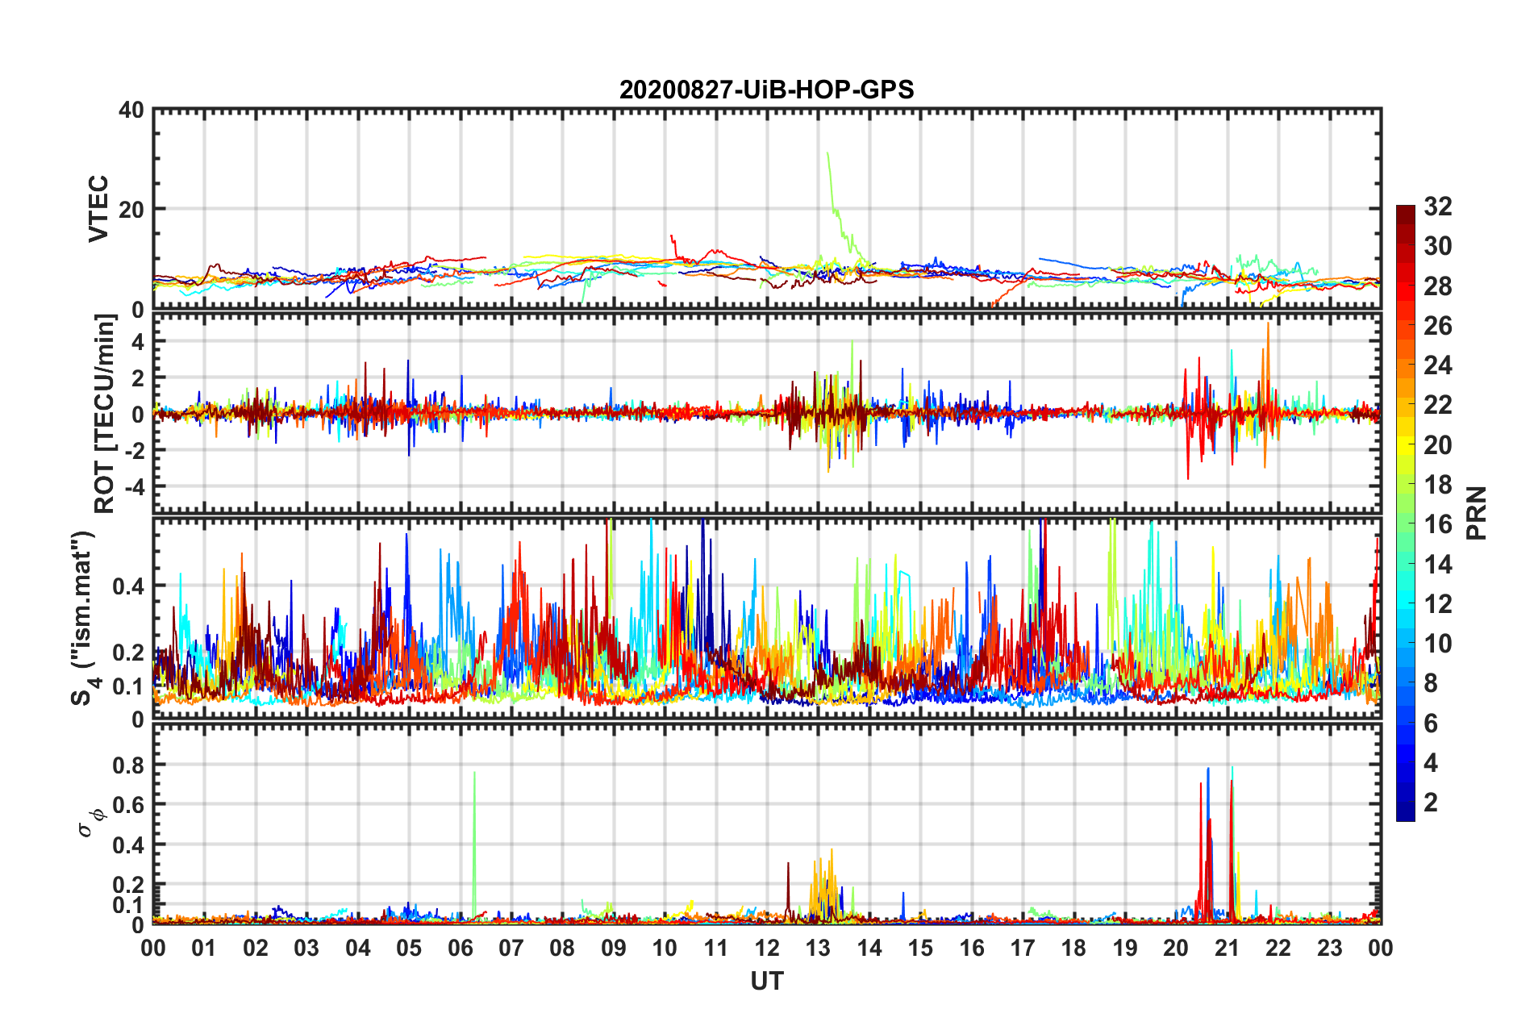Select the VTEC y-axis label
Viewport: 1534px width, 1026px height.
pos(98,208)
